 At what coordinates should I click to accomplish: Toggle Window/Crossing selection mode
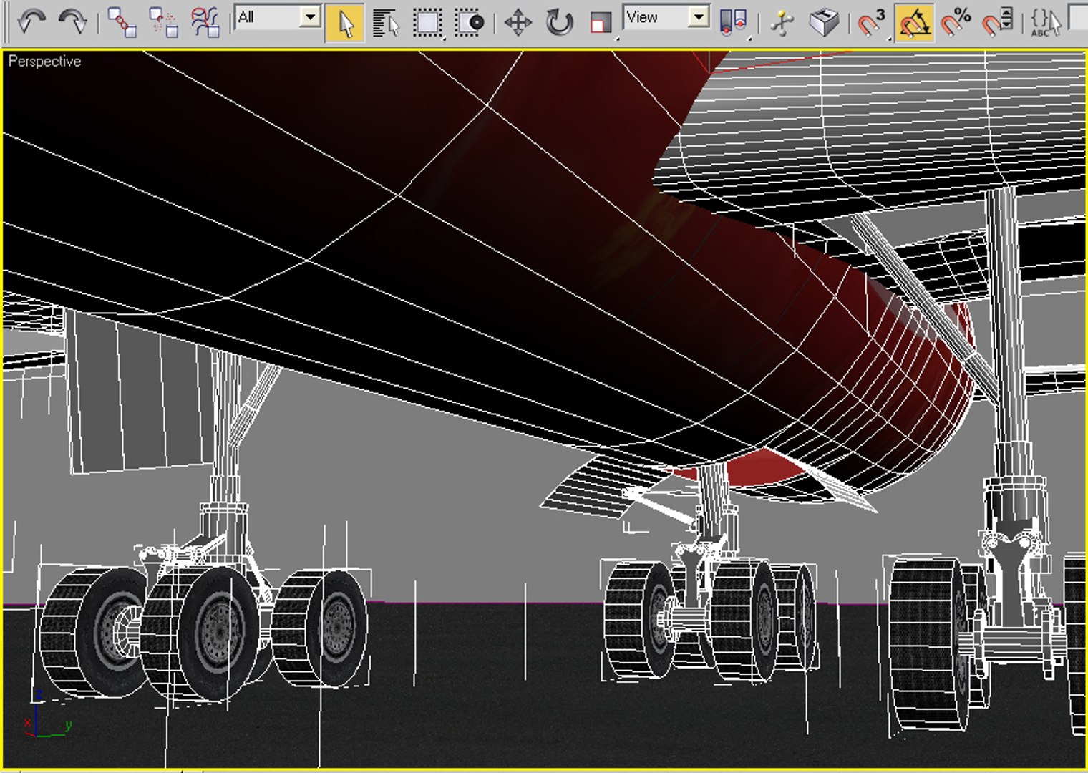(x=470, y=22)
